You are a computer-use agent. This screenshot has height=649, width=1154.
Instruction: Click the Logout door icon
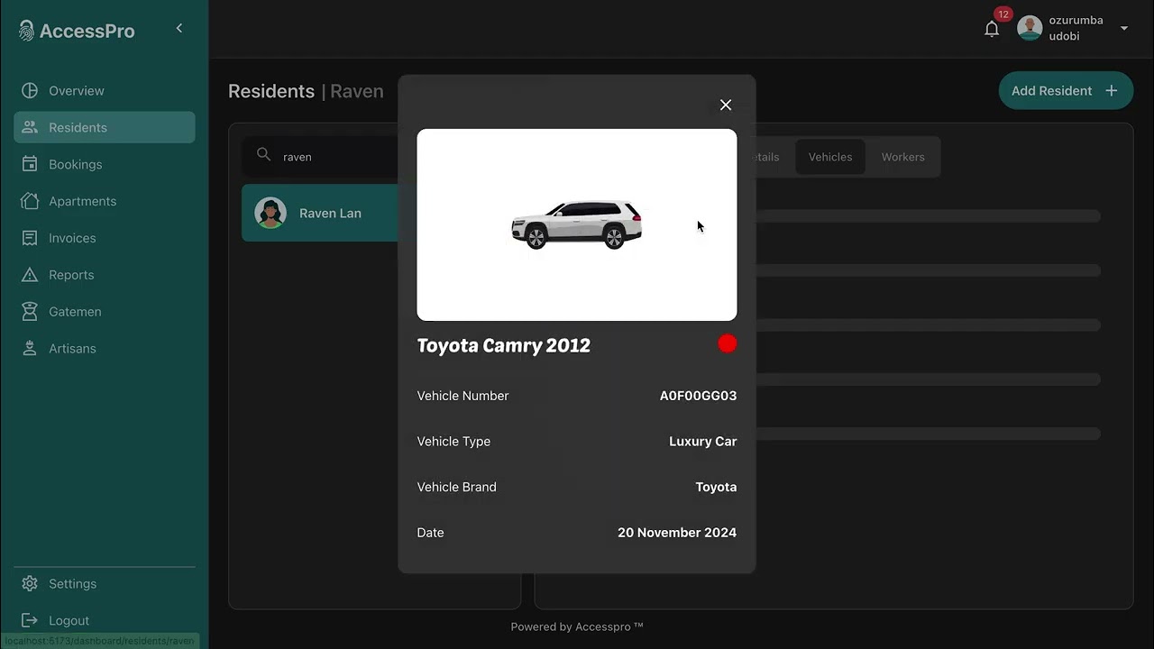(x=30, y=620)
